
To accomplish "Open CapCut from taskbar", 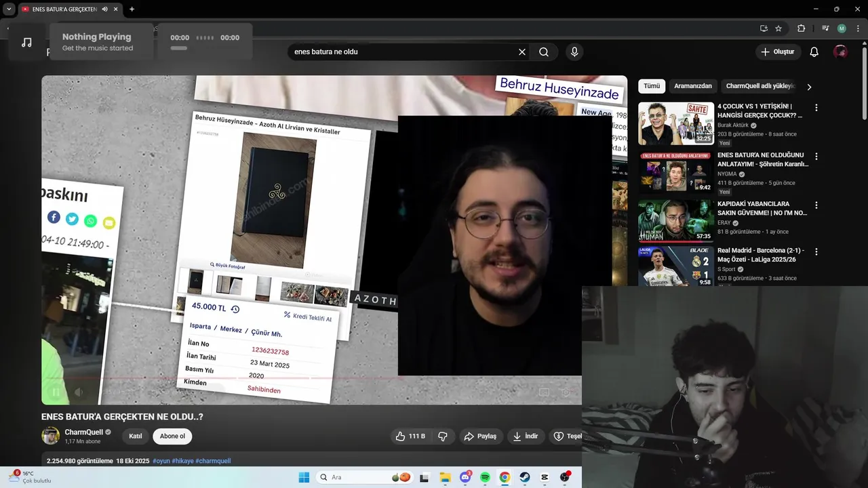I will click(545, 477).
